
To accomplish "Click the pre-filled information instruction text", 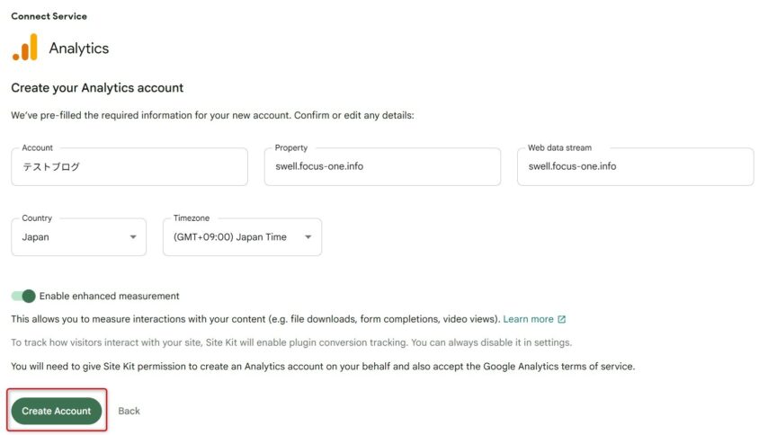I will 212,116.
